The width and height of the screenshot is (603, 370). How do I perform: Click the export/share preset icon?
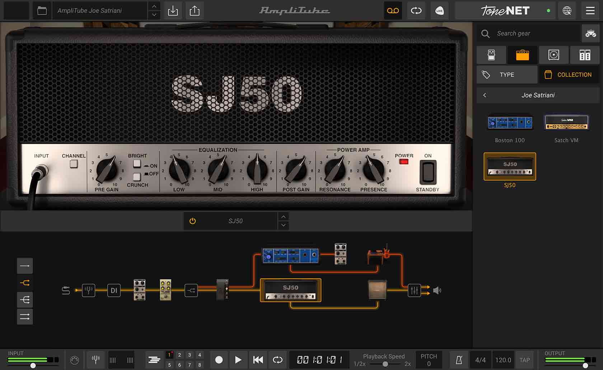(x=195, y=11)
